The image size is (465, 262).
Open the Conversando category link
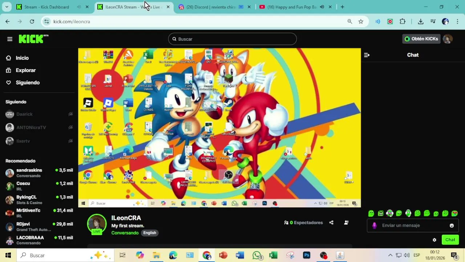[125, 233]
